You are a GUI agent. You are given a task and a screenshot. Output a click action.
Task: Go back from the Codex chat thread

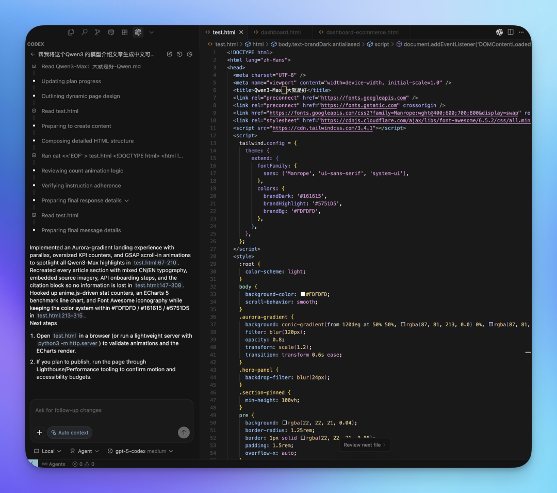tap(32, 54)
